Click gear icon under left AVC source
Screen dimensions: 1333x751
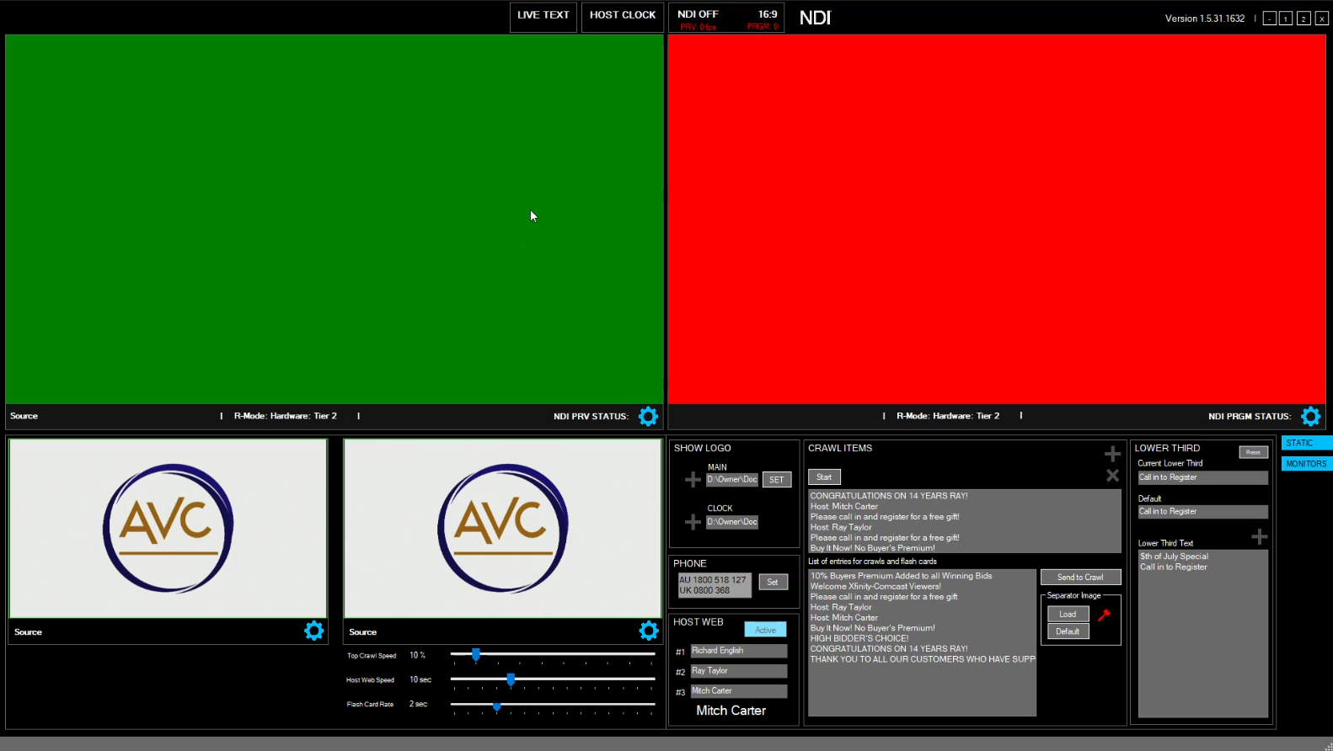(313, 631)
